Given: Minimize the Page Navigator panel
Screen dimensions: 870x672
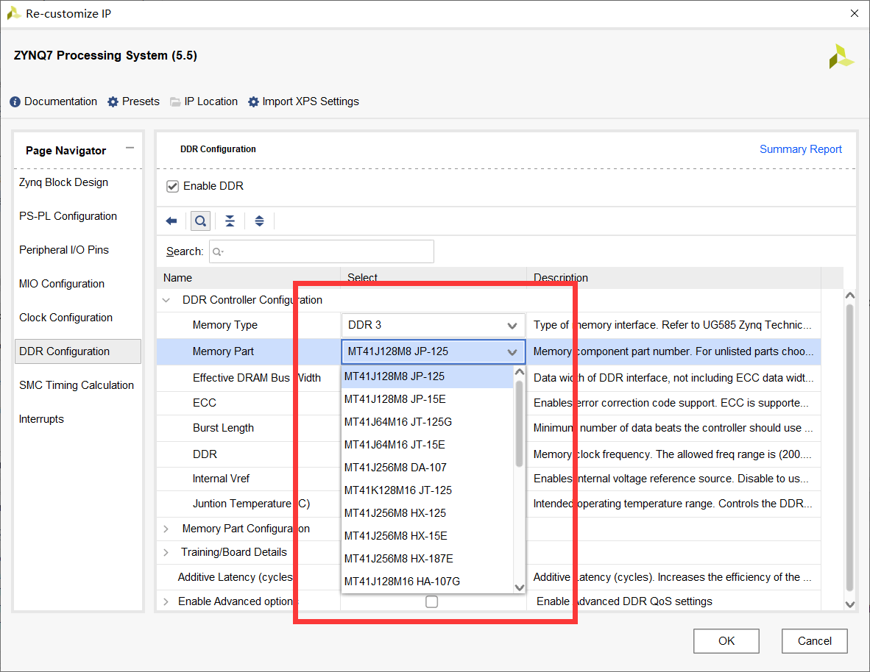Looking at the screenshot, I should pyautogui.click(x=130, y=148).
